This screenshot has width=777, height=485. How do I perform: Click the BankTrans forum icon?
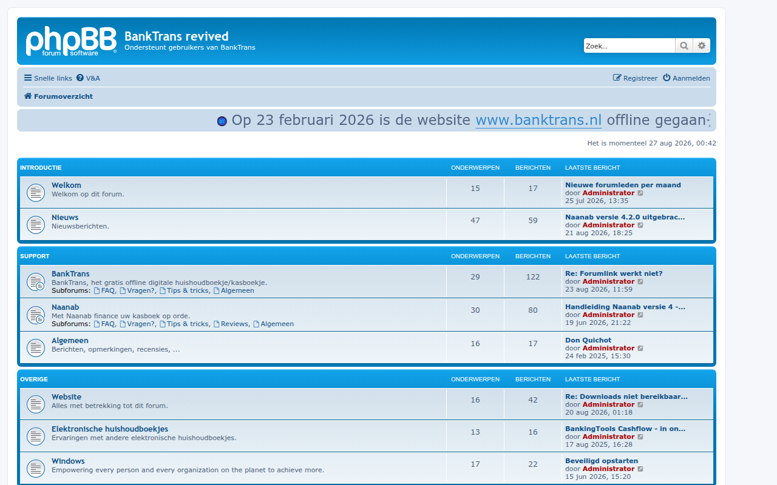(x=36, y=282)
